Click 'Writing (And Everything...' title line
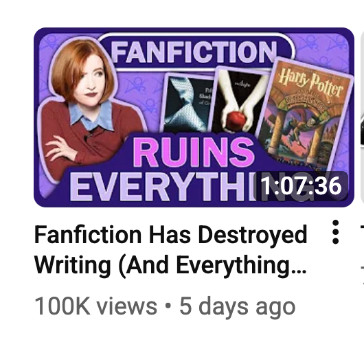This screenshot has width=364, height=353. pos(170,265)
